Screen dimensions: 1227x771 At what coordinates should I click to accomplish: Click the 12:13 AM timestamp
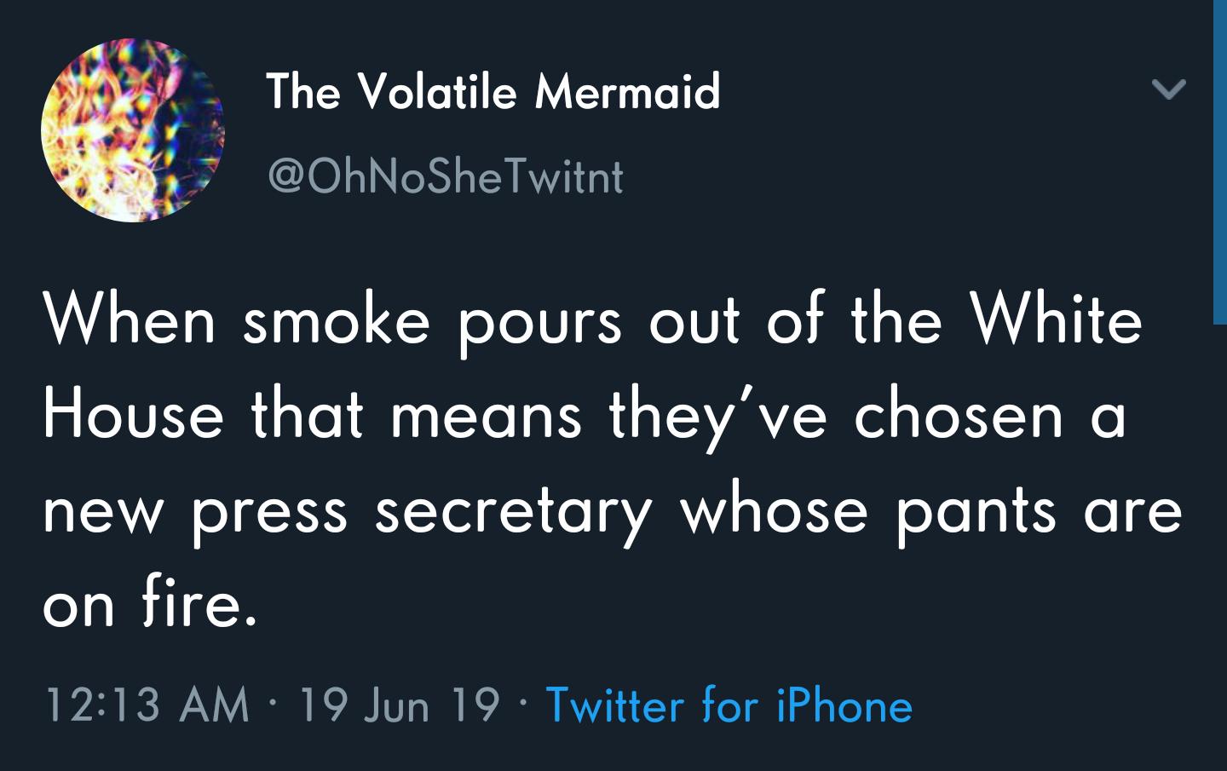147,705
